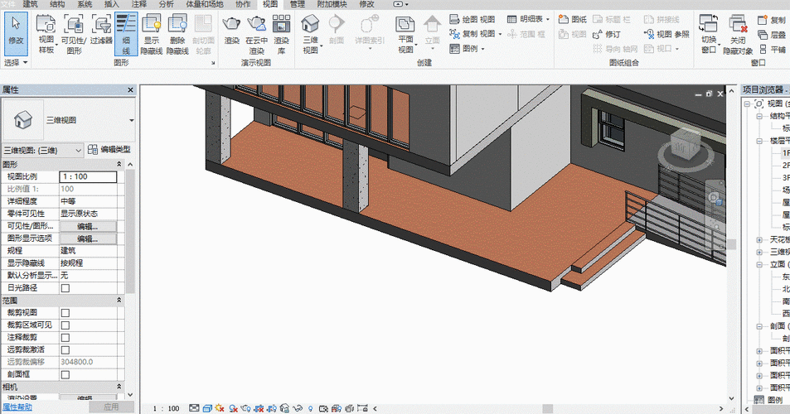
Task: Enable the 日光路径 (Sun Path) checkbox
Action: (65, 287)
